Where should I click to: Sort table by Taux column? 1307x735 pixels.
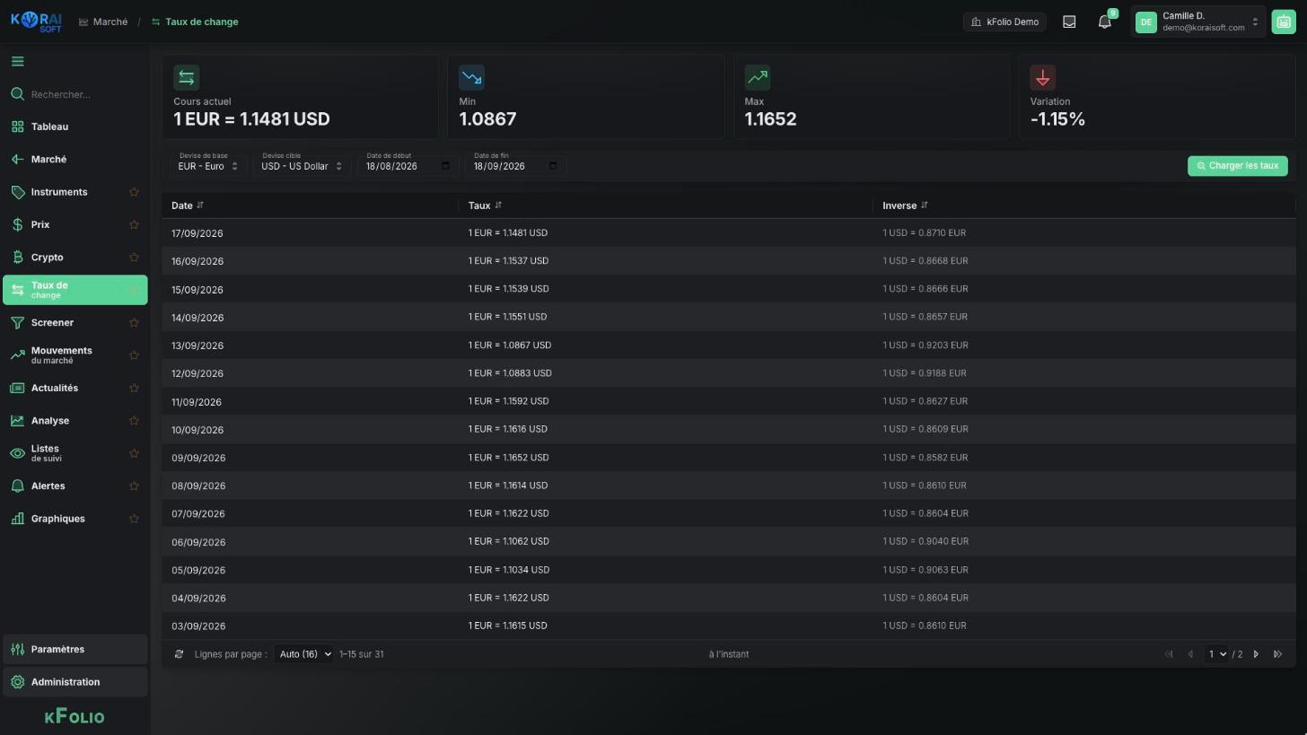(485, 206)
